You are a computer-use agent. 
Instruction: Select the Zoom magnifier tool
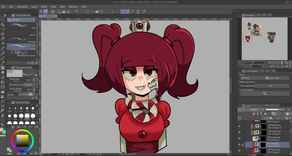[3, 20]
